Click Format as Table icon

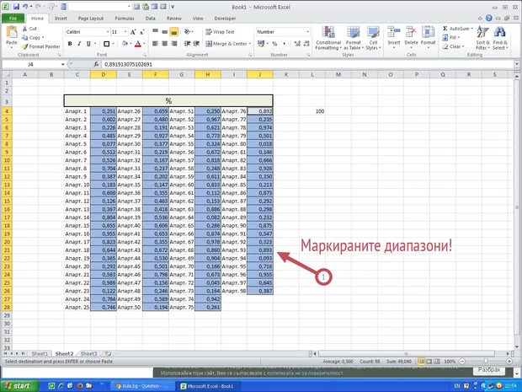[x=354, y=33]
